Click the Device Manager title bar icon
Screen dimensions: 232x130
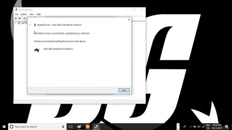click(16, 10)
